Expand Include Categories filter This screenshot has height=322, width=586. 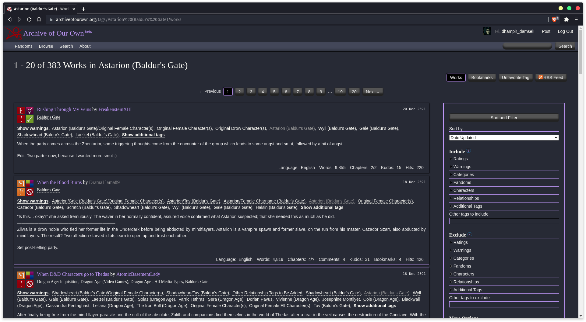coord(504,175)
